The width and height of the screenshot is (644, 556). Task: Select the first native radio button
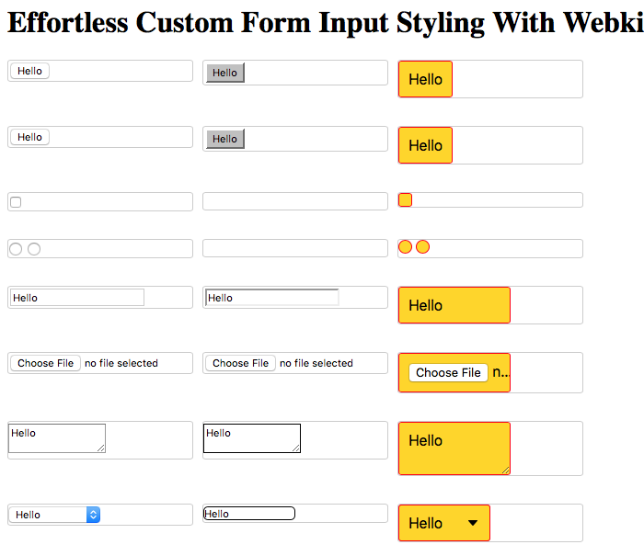coord(16,249)
